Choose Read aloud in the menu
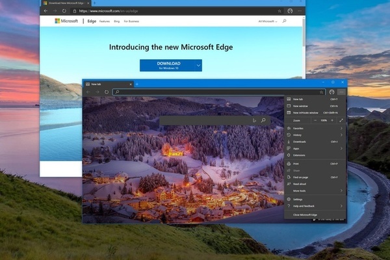Viewport: 390px width, 260px height. [315, 184]
